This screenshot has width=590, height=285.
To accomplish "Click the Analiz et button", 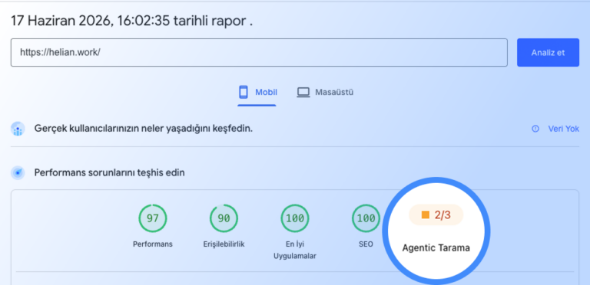I will pyautogui.click(x=548, y=53).
